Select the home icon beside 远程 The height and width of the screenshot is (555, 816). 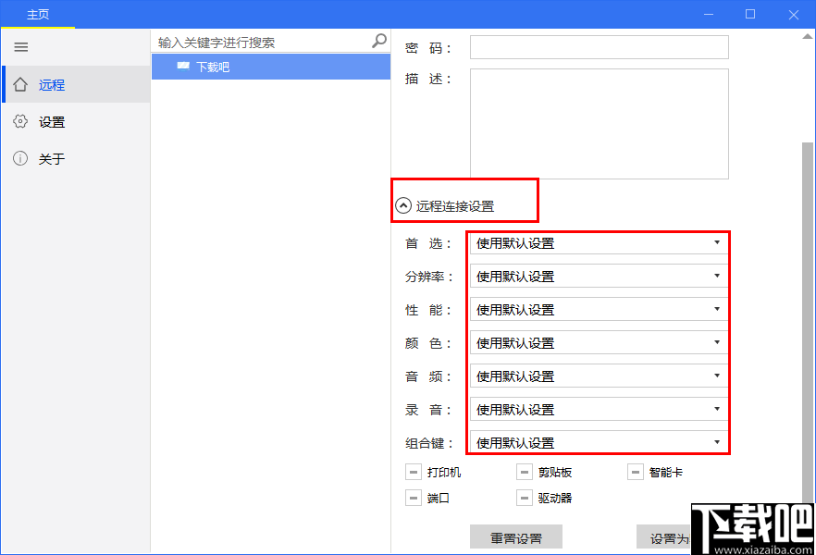tap(20, 83)
